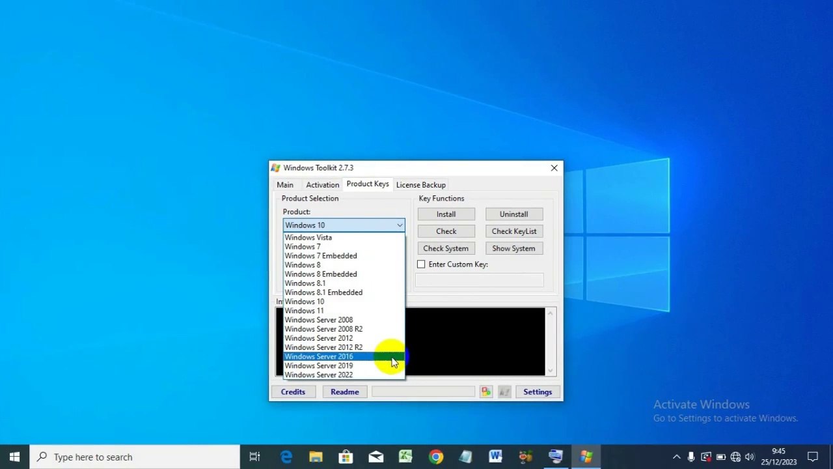Show hidden system tray icons
This screenshot has height=469, width=833.
[x=676, y=457]
